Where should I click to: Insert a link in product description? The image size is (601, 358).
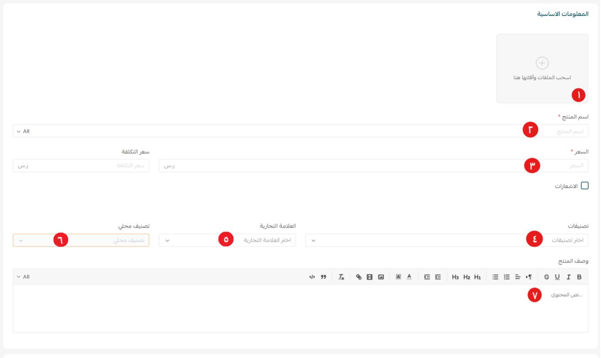pos(359,277)
